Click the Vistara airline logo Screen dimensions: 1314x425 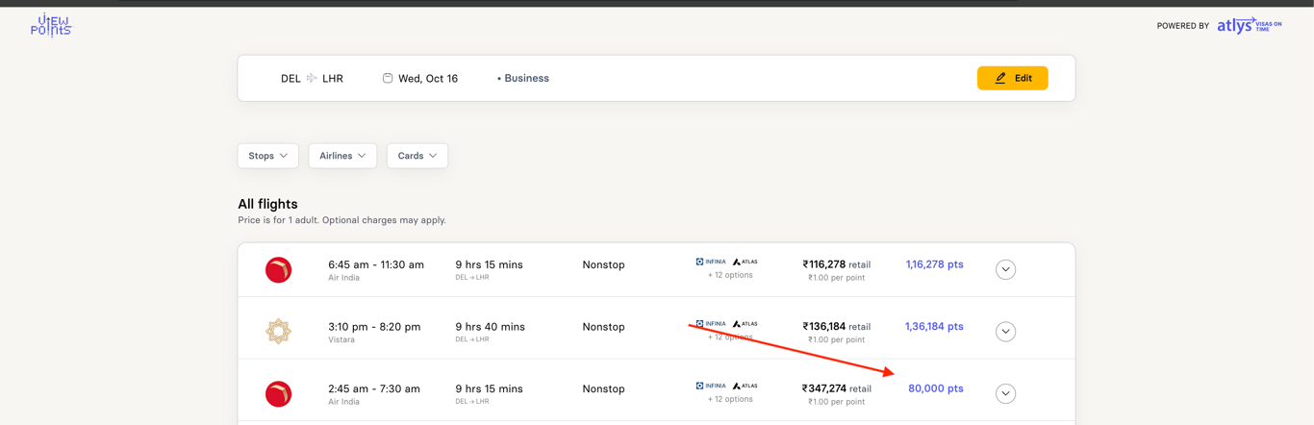[x=279, y=332]
